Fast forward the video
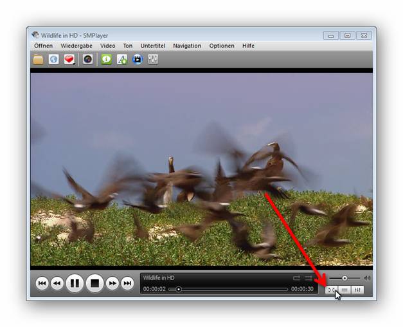Viewport: 403px width, 327px height. coord(112,283)
